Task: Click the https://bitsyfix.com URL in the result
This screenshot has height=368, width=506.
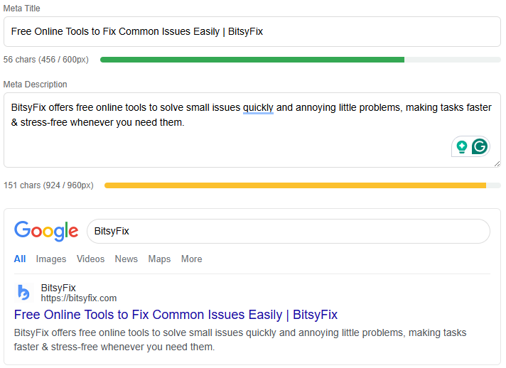Action: (x=78, y=298)
